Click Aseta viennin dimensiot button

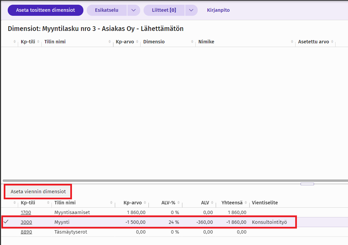pos(38,192)
